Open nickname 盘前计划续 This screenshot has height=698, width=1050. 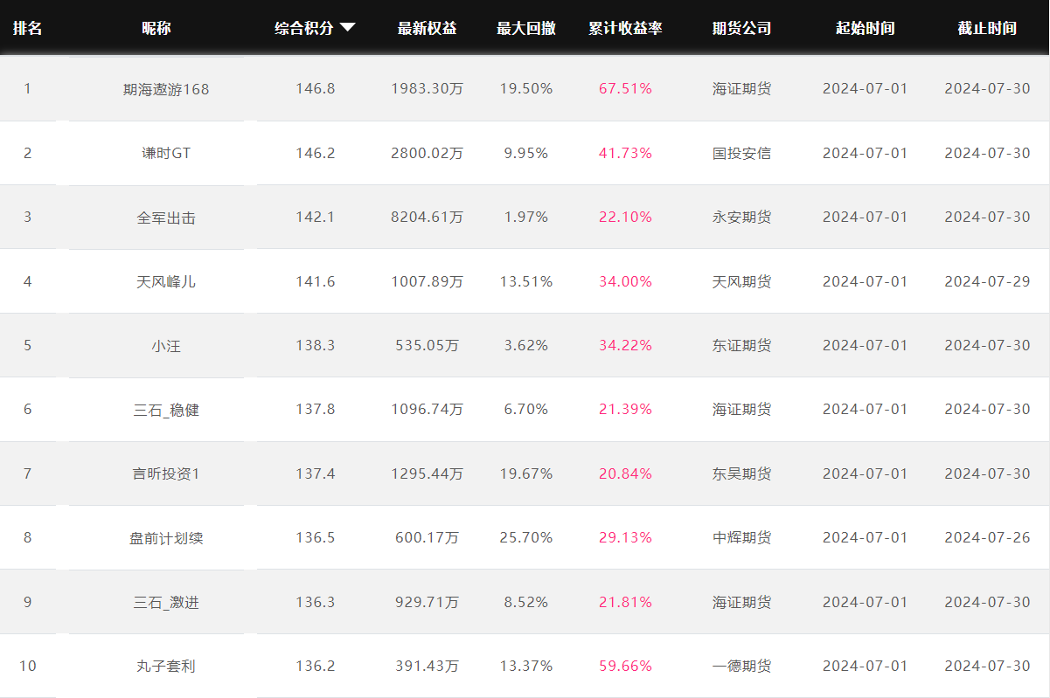click(166, 538)
